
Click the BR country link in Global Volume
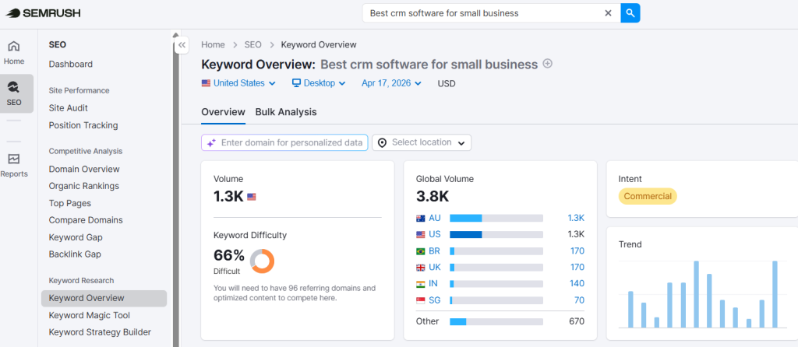435,251
